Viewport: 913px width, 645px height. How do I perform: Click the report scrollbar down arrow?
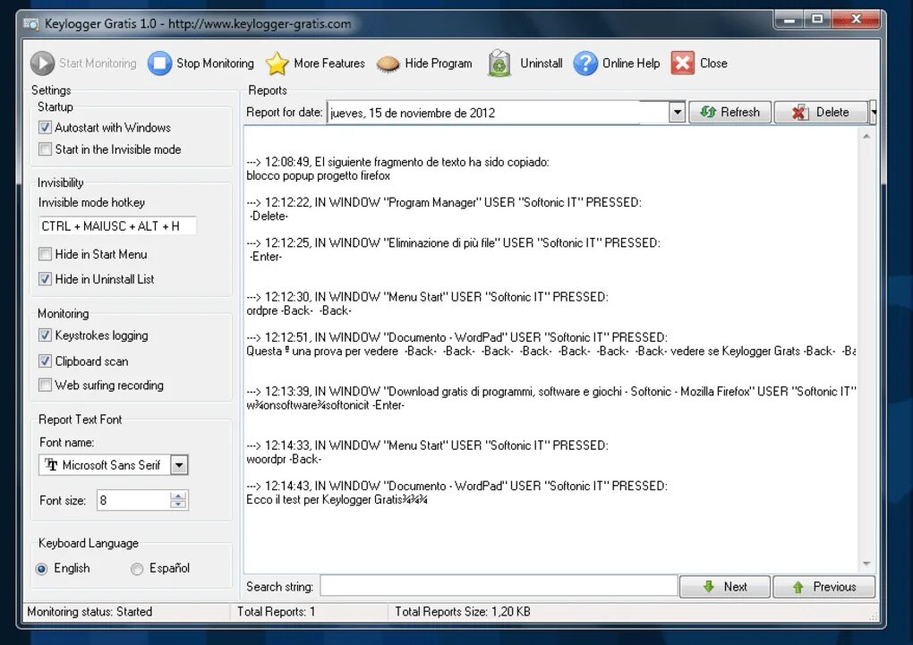pyautogui.click(x=866, y=564)
